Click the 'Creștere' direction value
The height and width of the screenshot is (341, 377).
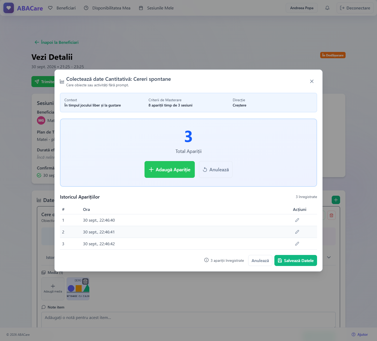click(240, 105)
